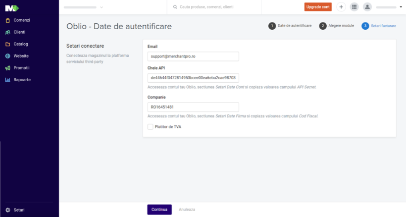Click the Email input field
The height and width of the screenshot is (217, 406).
pyautogui.click(x=193, y=56)
